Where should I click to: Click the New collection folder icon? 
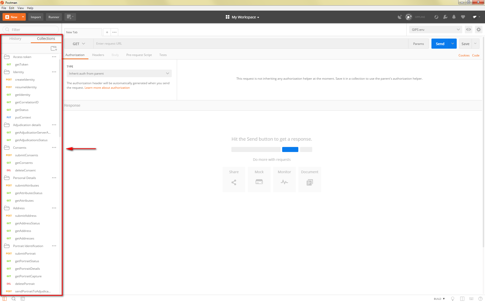54,48
